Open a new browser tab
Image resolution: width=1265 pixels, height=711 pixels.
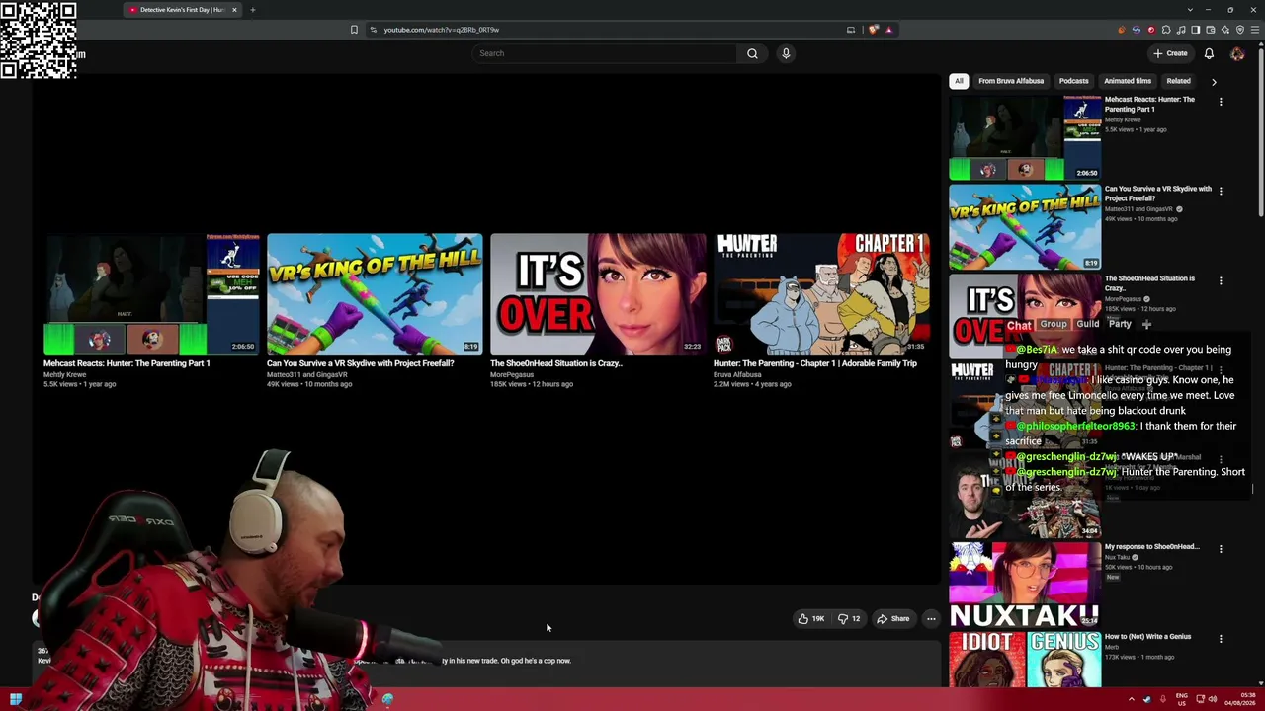pyautogui.click(x=252, y=10)
